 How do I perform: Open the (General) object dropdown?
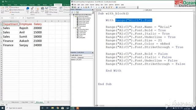pyautogui.click(x=143, y=10)
